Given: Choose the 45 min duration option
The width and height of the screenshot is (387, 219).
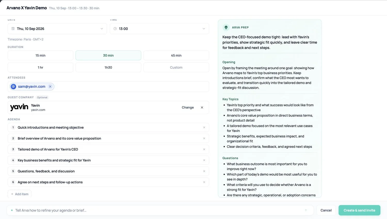Looking at the screenshot, I should pos(176,55).
